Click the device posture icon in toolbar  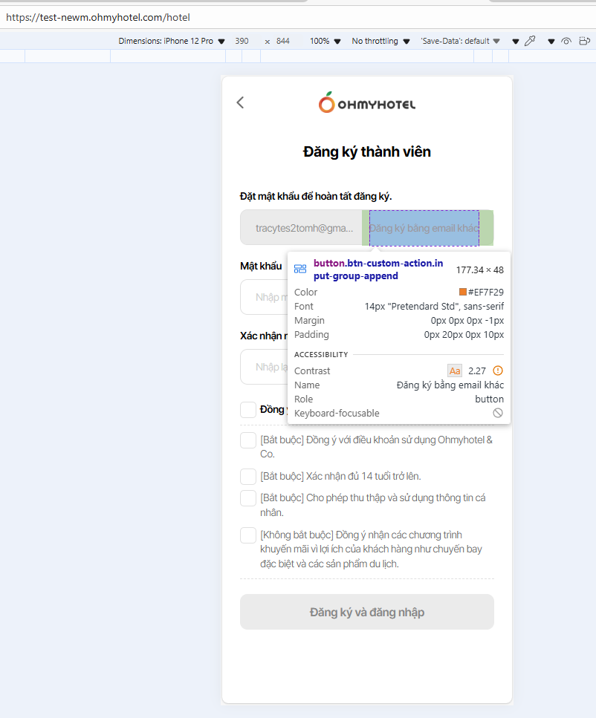click(x=583, y=42)
